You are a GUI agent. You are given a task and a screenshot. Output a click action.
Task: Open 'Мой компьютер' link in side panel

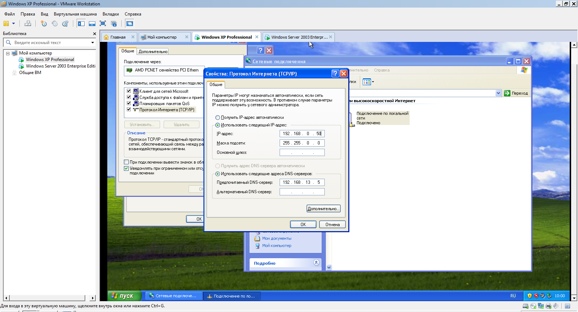coord(277,246)
